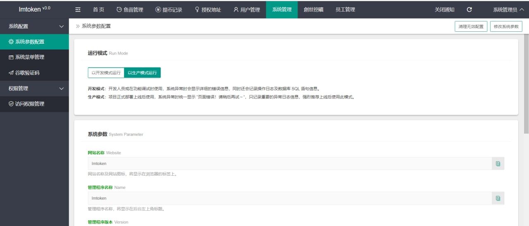This screenshot has width=529, height=226.
Task: Click the 管理程序版本 Version label
Action: (108, 222)
